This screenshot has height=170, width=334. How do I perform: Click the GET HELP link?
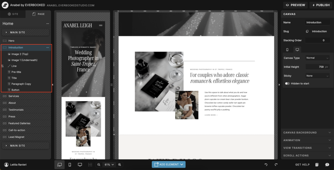tap(302, 165)
